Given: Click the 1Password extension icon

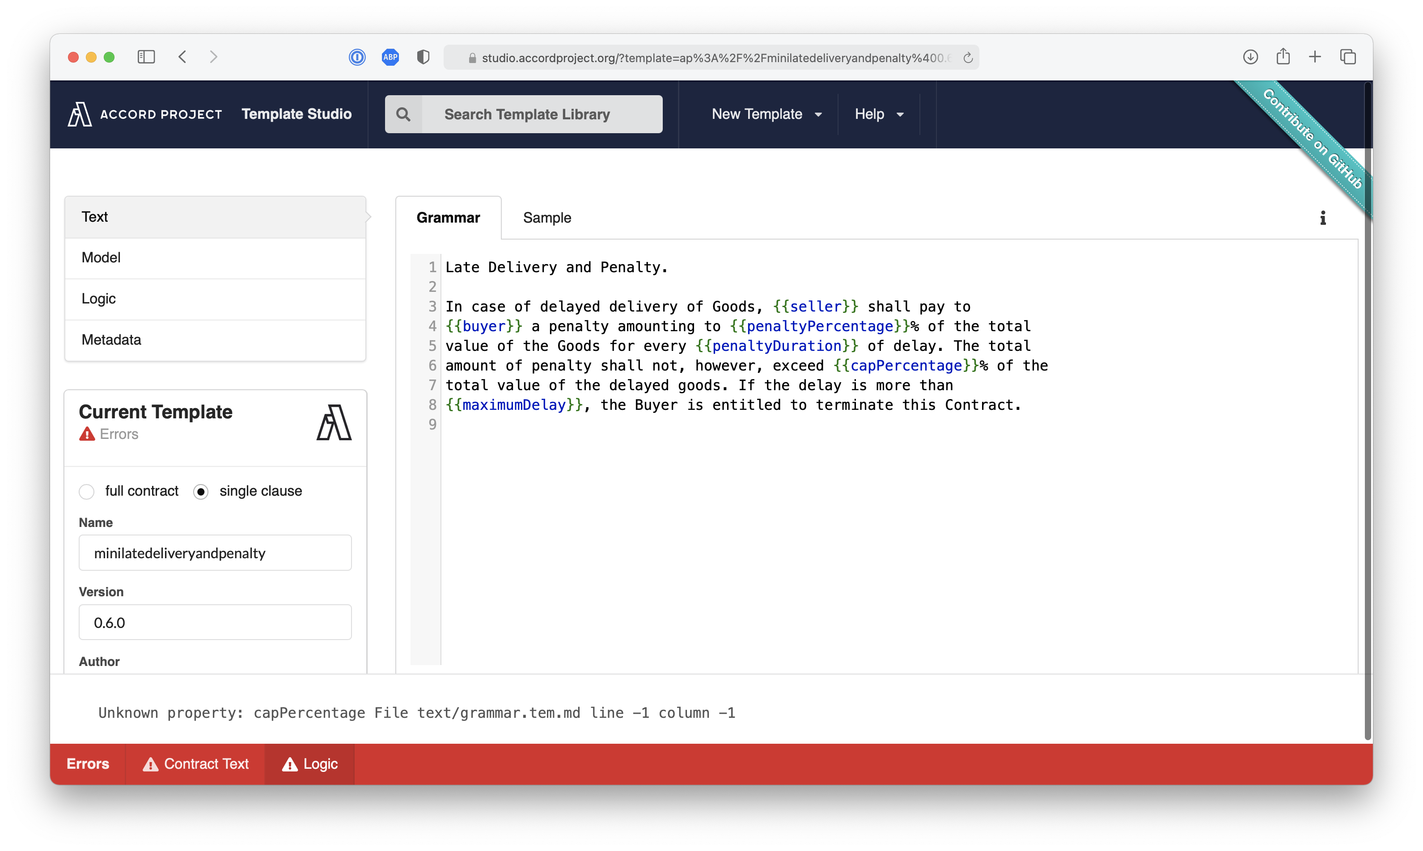Looking at the screenshot, I should [x=357, y=57].
